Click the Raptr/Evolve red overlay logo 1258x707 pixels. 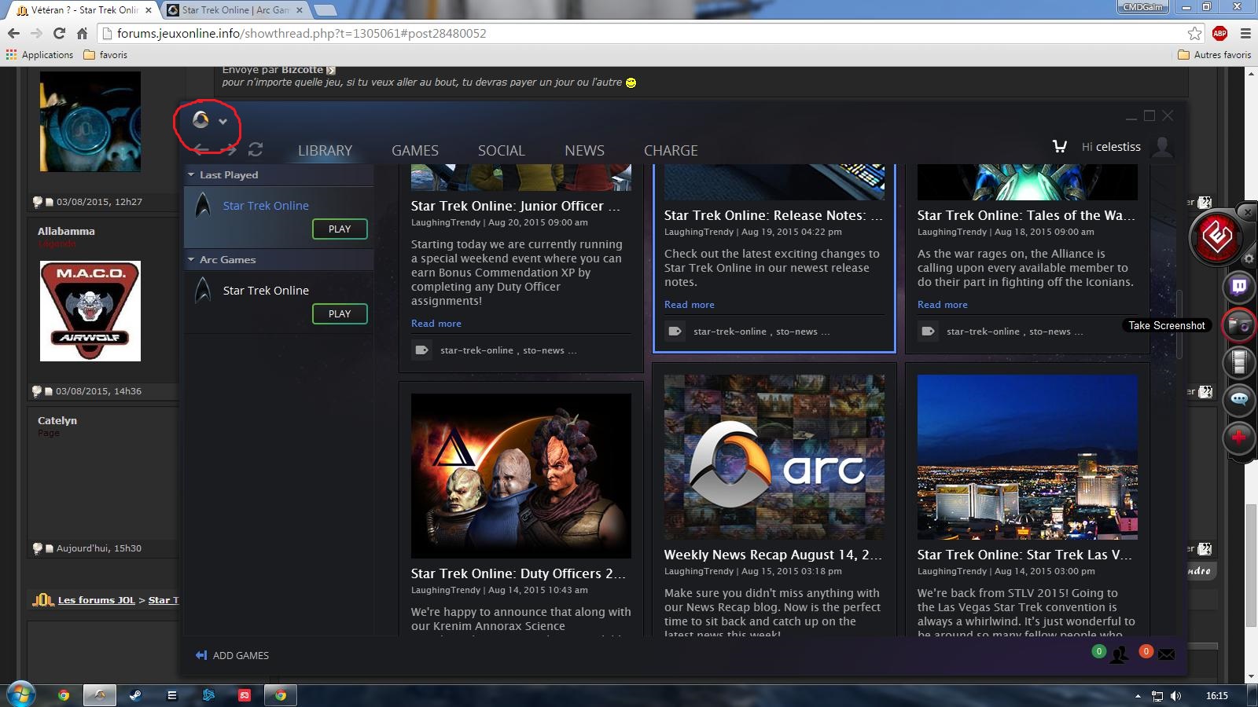click(x=1216, y=236)
